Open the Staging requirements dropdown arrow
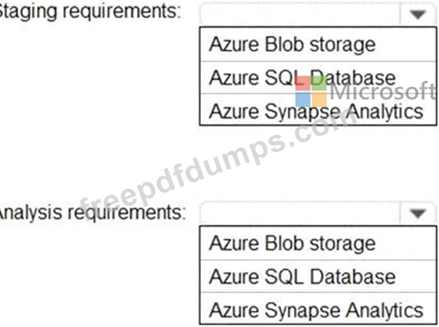The height and width of the screenshot is (327, 439). tap(418, 14)
